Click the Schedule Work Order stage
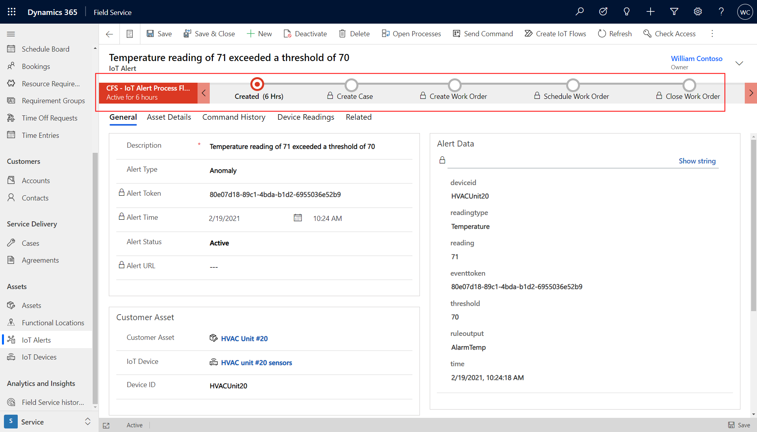Image resolution: width=757 pixels, height=432 pixels. click(572, 84)
